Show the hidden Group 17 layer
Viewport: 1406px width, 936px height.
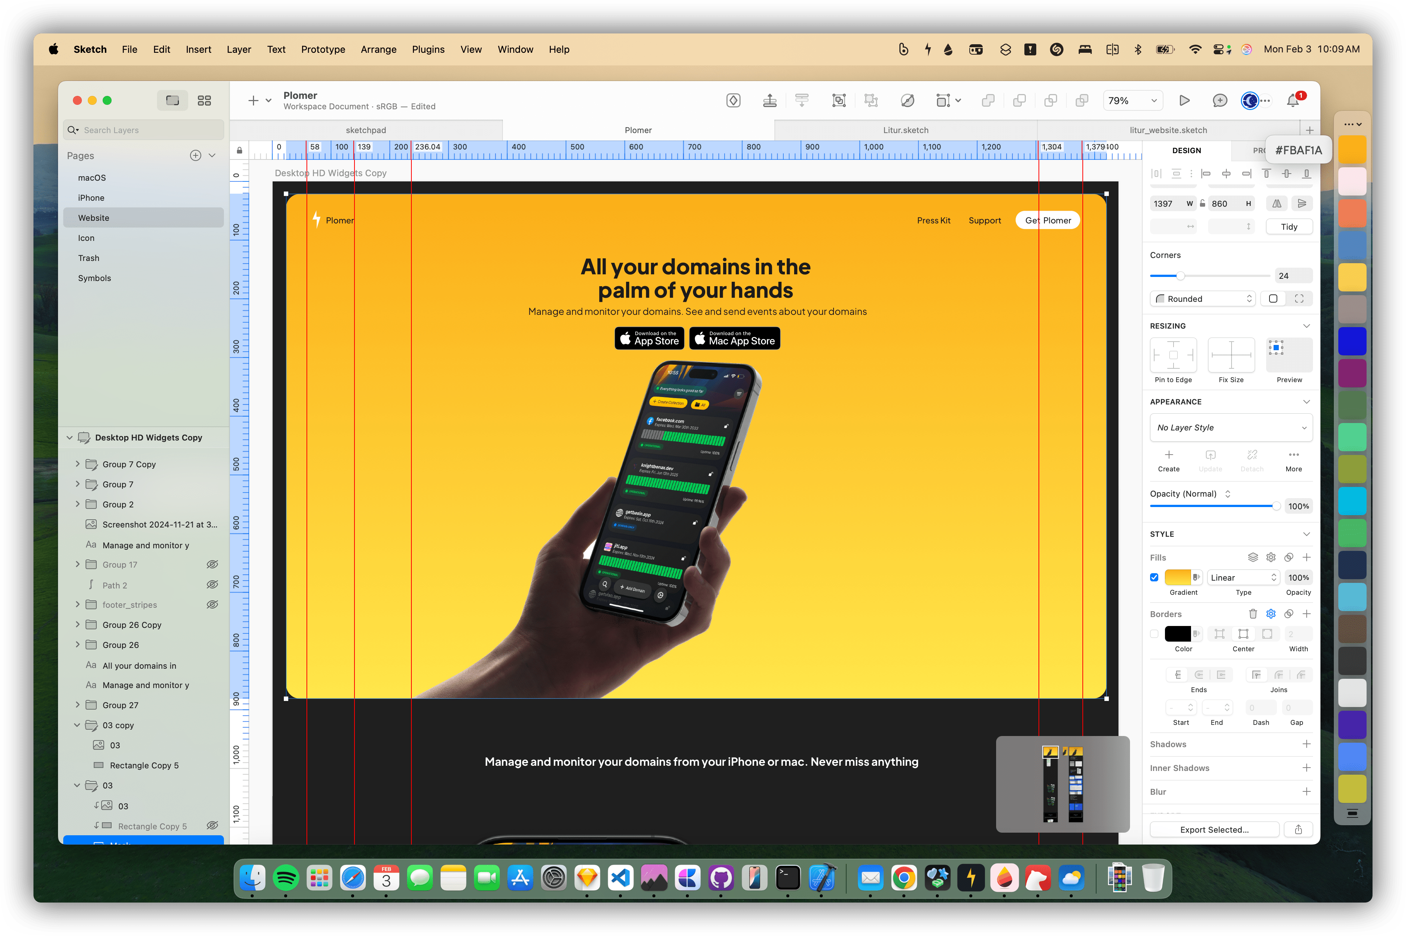point(212,564)
